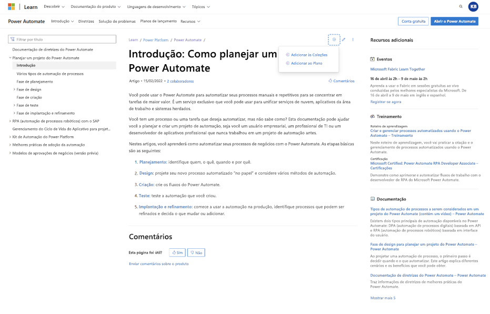This screenshot has height=314, width=490.
Task: Select the pencil edit icon
Action: [343, 39]
